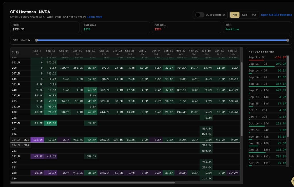
Task: Click the 788.1K cell at strike 222.5
Action: [x=90, y=157]
